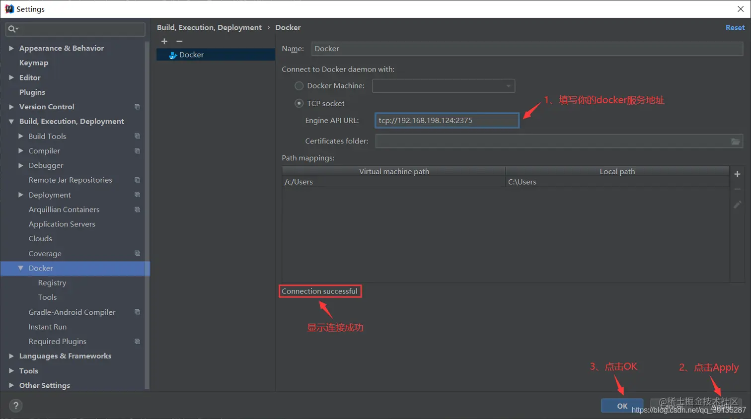Click the Engine API URL field

coord(447,121)
